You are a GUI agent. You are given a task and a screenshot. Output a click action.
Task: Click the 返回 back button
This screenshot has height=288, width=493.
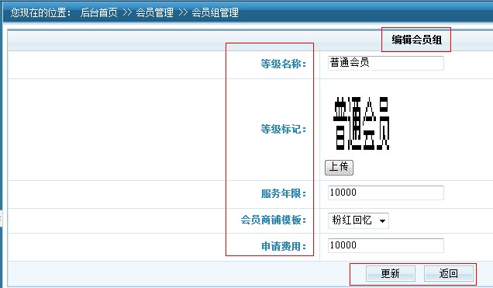click(x=448, y=273)
